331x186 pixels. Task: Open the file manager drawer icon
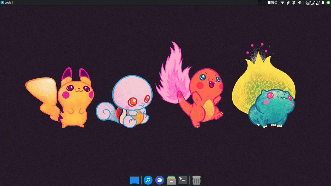click(171, 180)
